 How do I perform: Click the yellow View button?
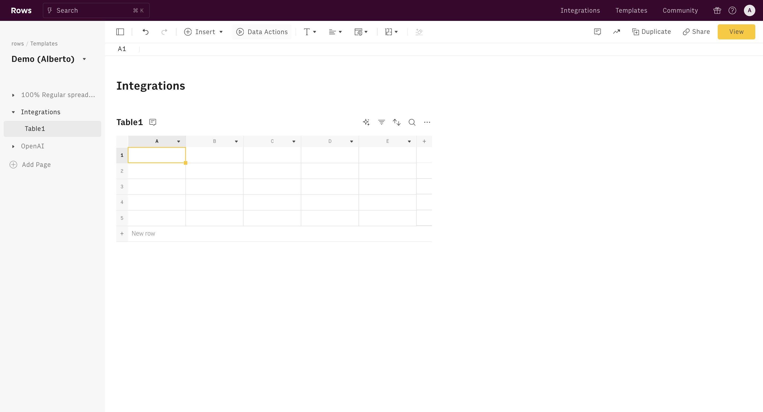pyautogui.click(x=736, y=32)
